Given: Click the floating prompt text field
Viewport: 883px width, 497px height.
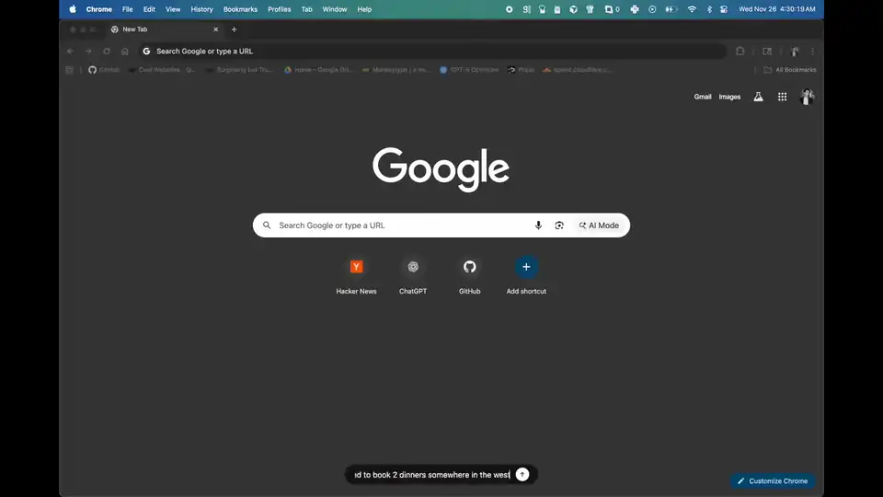Looking at the screenshot, I should pyautogui.click(x=431, y=475).
